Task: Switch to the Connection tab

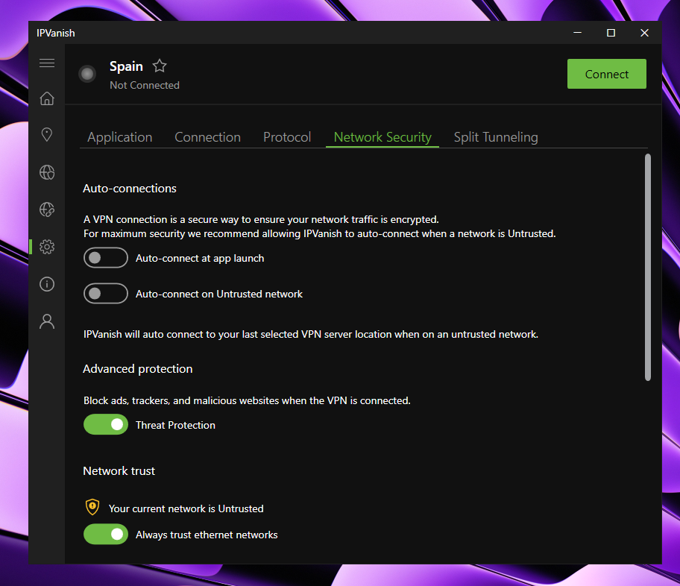Action: 207,137
